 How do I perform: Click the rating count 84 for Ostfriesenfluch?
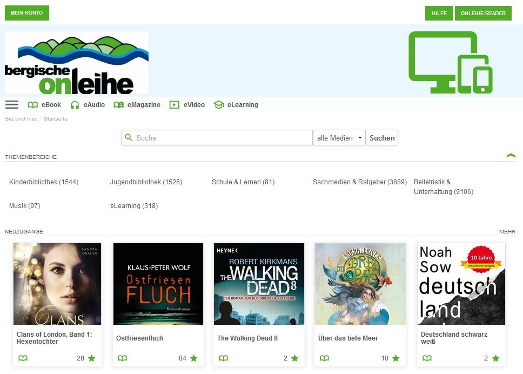pyautogui.click(x=183, y=358)
